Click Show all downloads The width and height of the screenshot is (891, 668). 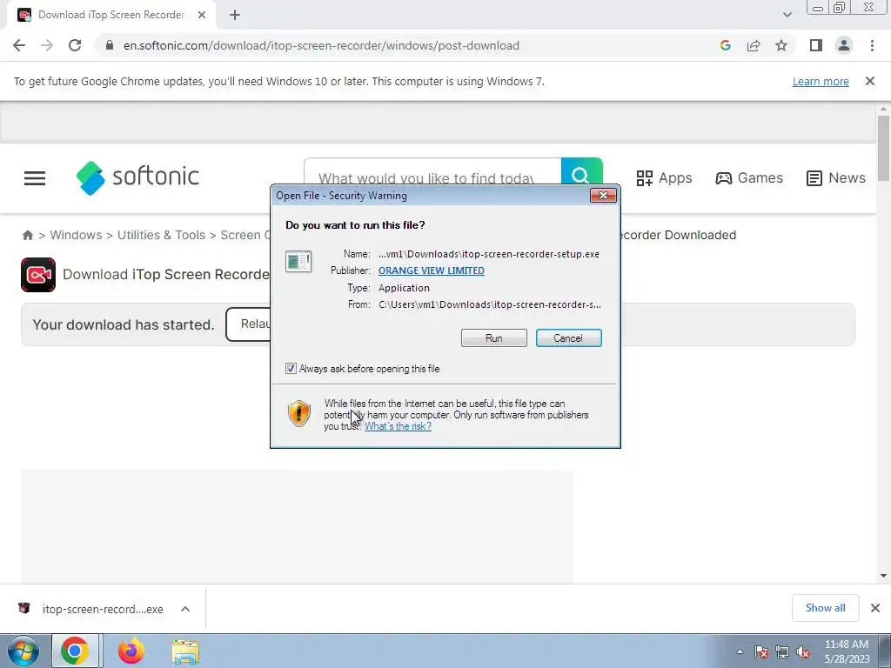[x=825, y=608]
